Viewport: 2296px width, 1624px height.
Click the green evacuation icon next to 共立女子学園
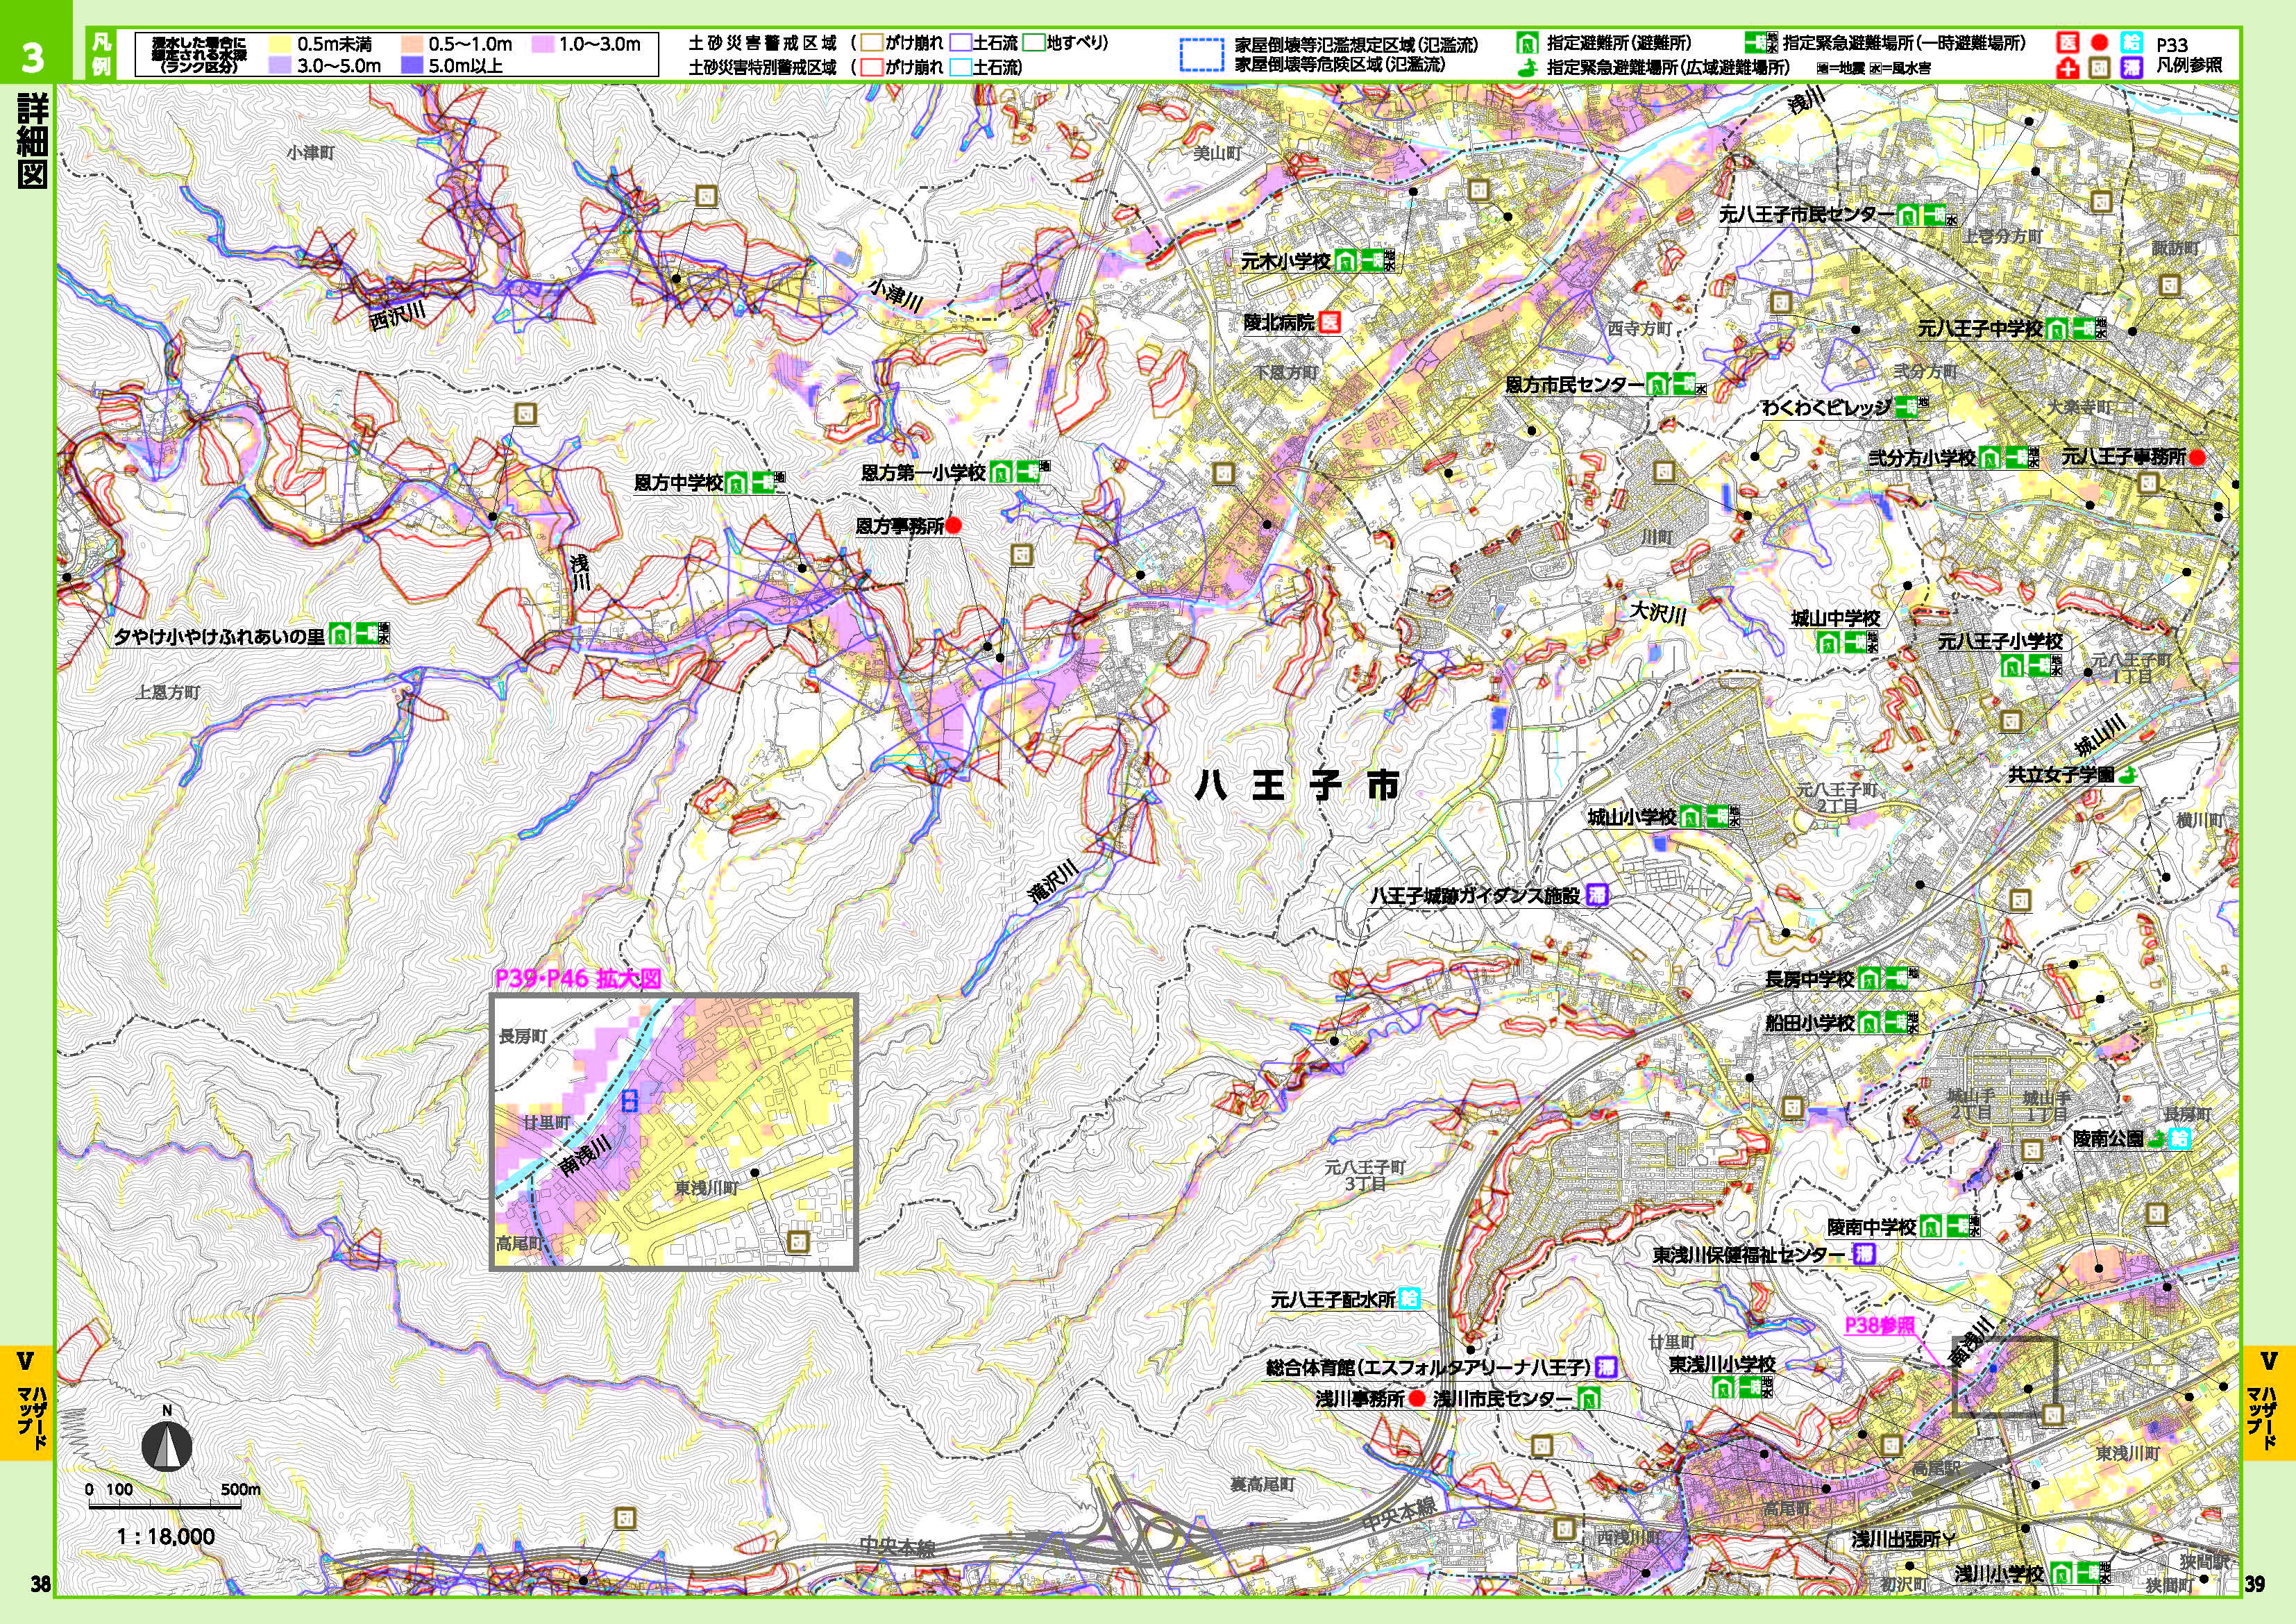[x=2127, y=774]
